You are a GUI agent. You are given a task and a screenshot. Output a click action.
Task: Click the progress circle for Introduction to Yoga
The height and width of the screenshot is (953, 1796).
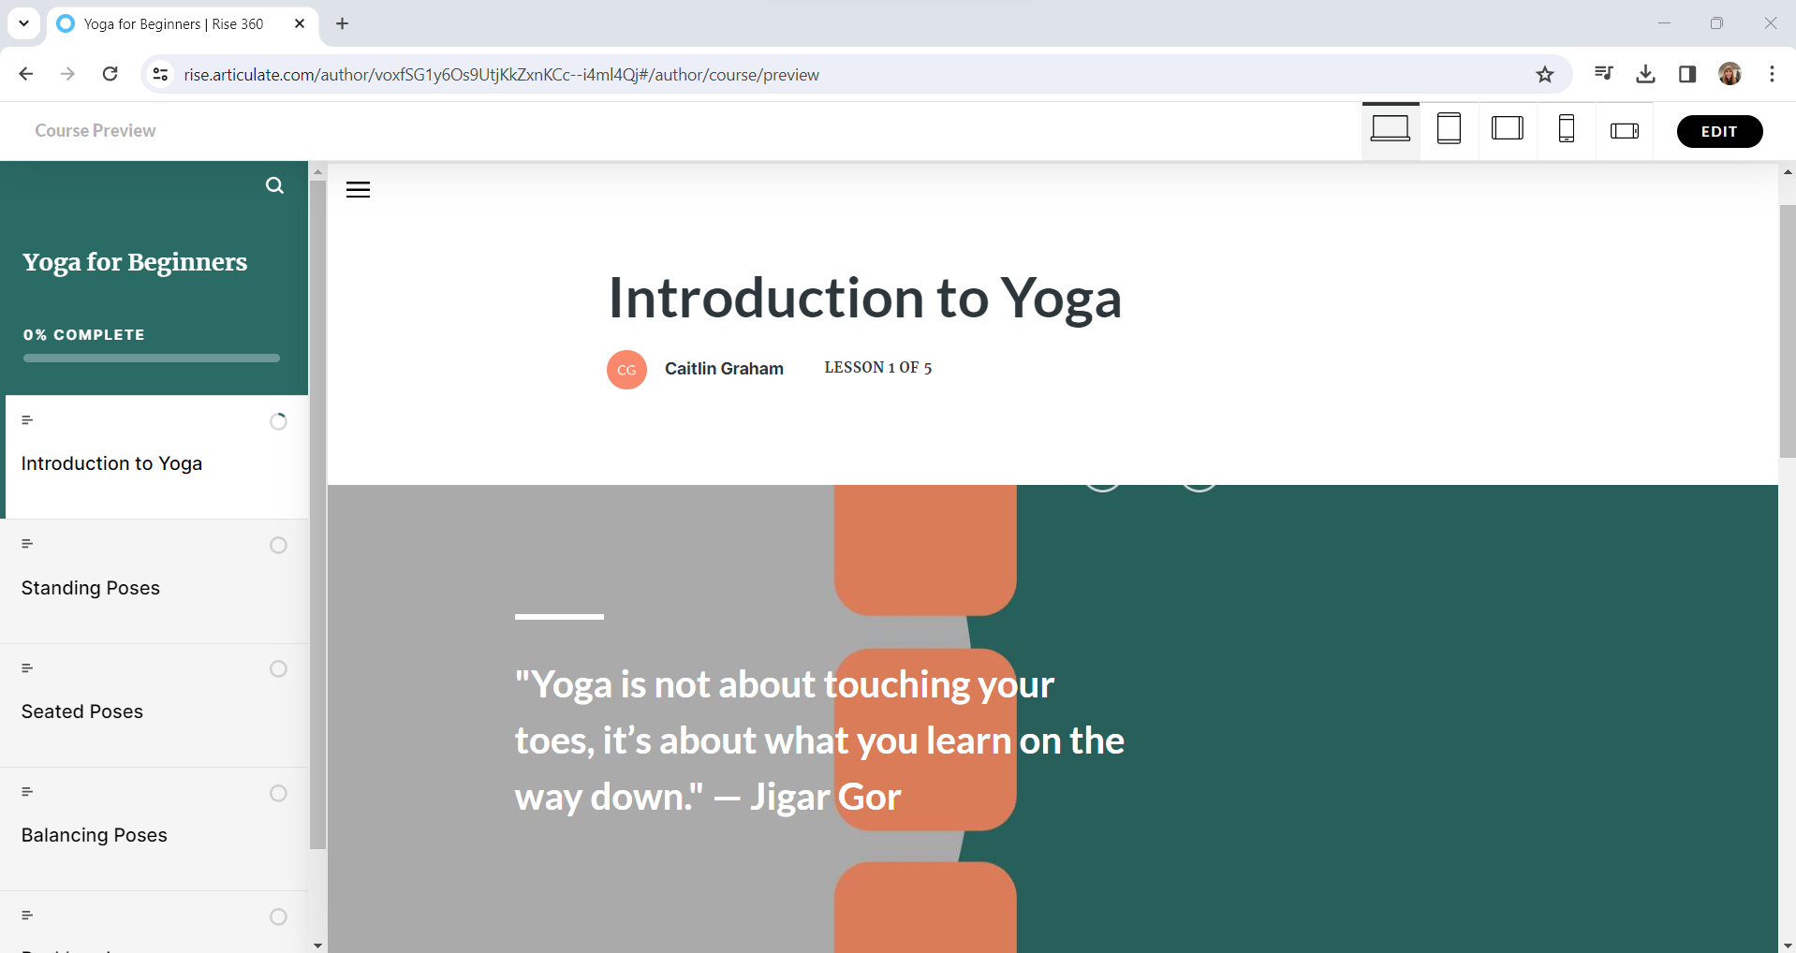pos(278,421)
